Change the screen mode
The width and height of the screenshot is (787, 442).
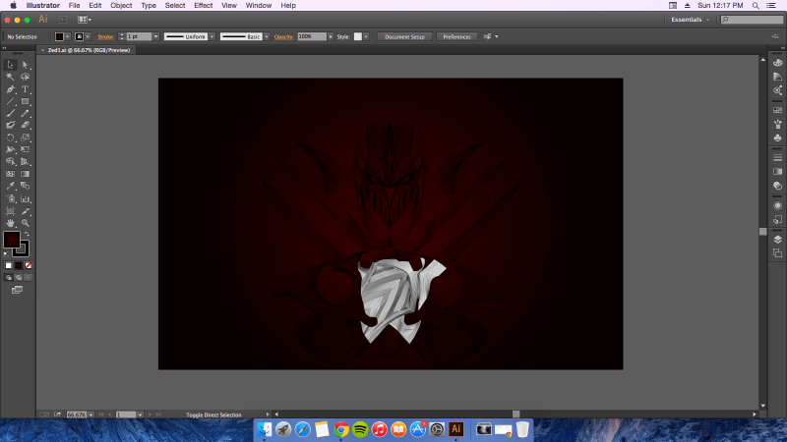tap(17, 290)
